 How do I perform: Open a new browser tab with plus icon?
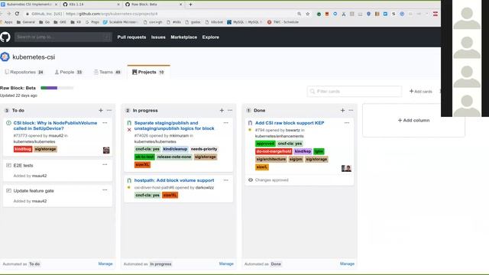190,5
